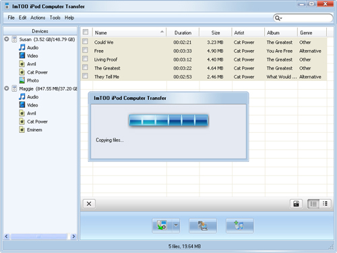Click the 'What Would ...' album cell
337x253 pixels.
tap(282, 77)
